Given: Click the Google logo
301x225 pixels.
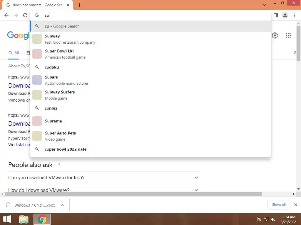Looking at the screenshot, I should pyautogui.click(x=19, y=35).
